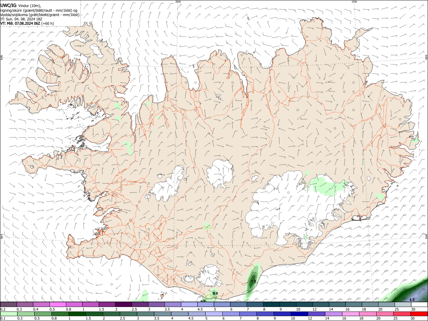
Task: Pick the white snow-scale swatch at 30
Action: point(419,305)
